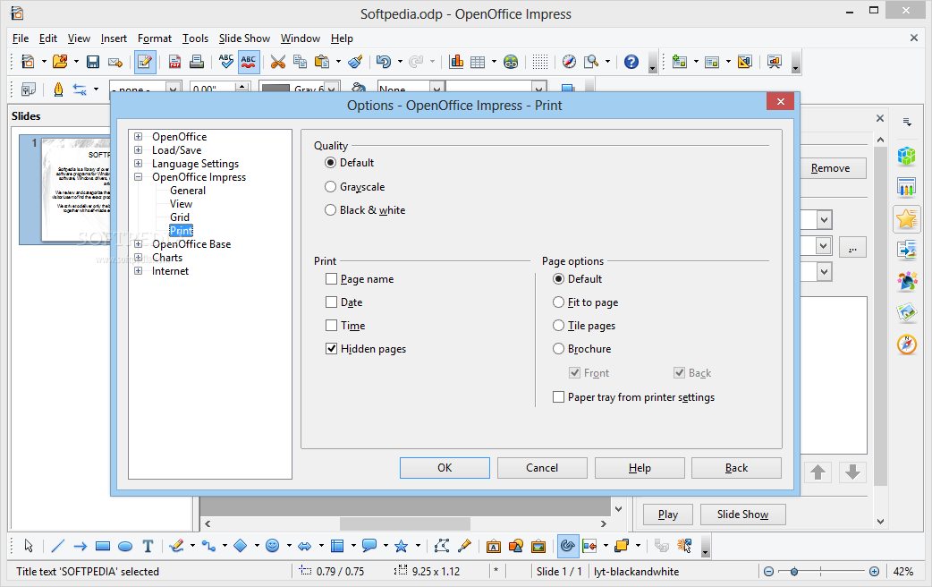Click the Remove button in sidebar

(x=830, y=168)
